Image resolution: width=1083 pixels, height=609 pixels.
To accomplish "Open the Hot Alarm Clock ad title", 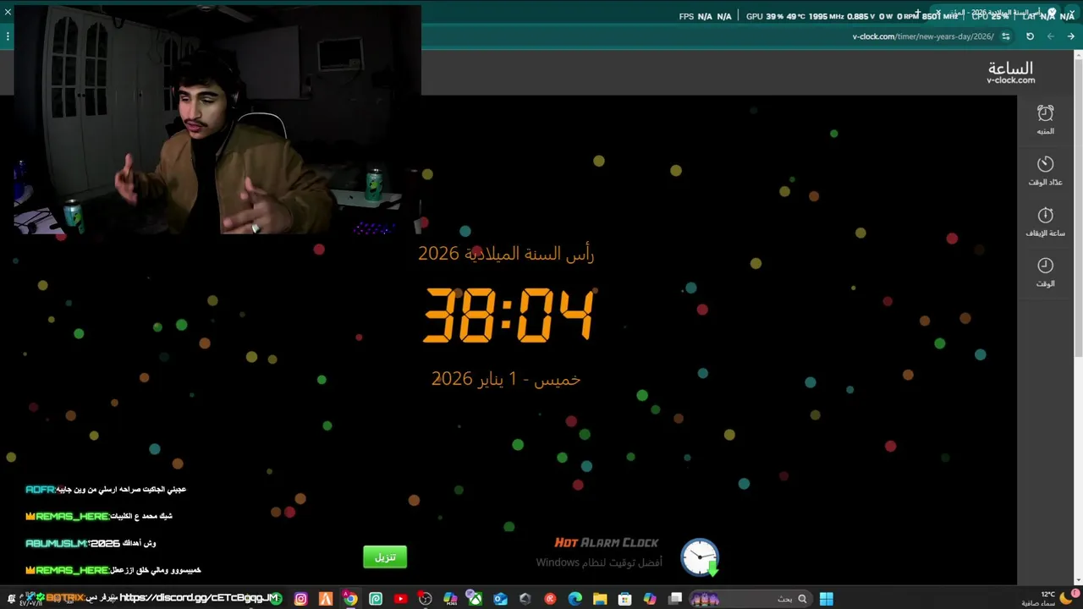I will pyautogui.click(x=606, y=543).
